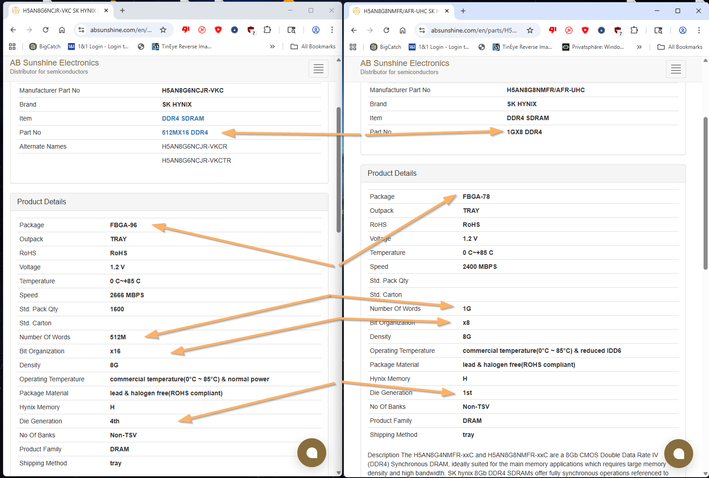Click left window vertical scrollbar thumb
Screen dimensions: 709x478
[x=338, y=169]
